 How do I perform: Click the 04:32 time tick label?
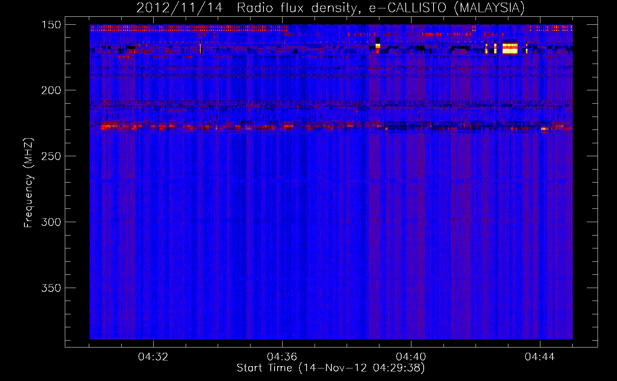click(153, 357)
